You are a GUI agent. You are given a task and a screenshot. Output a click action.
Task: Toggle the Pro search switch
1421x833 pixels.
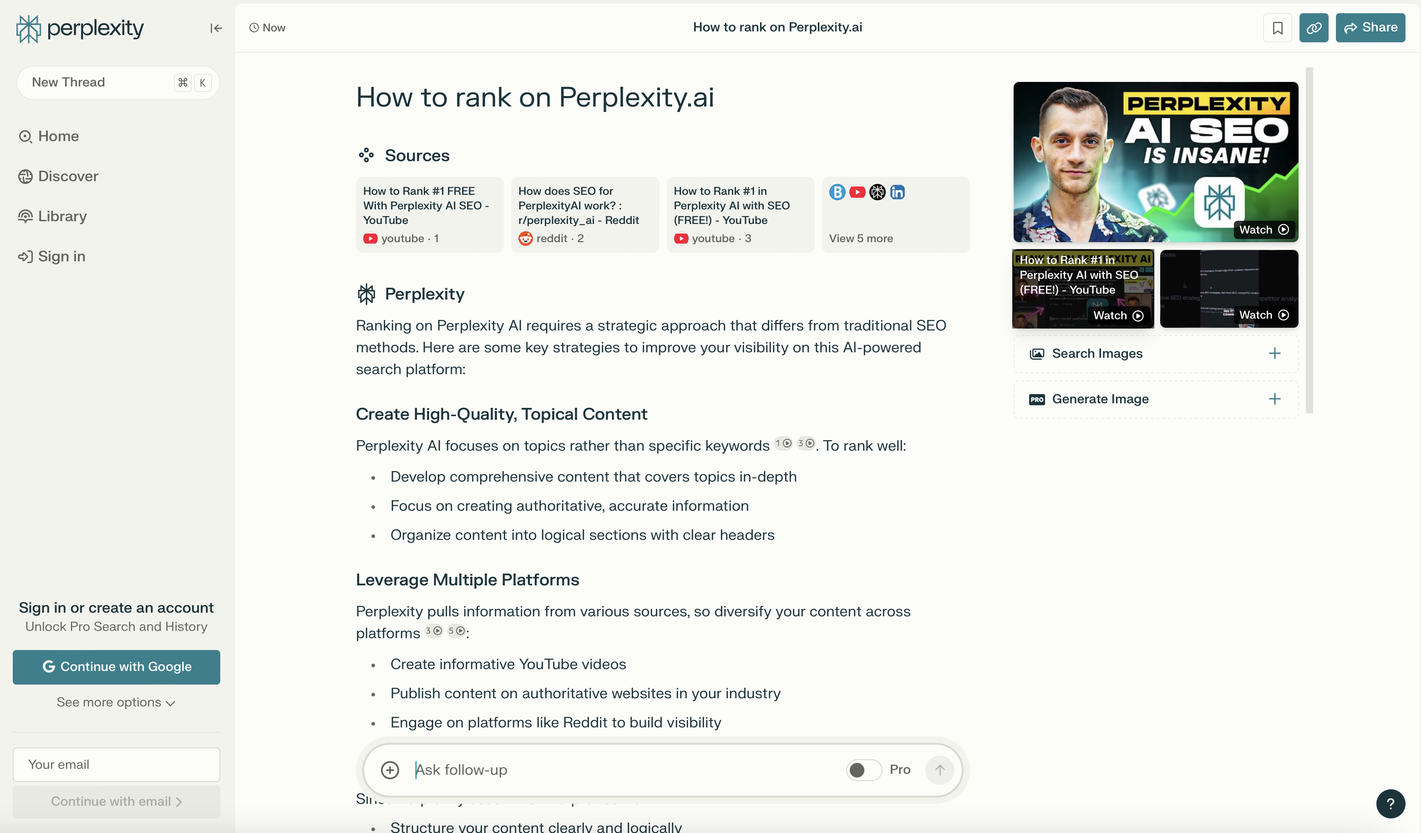click(x=863, y=770)
